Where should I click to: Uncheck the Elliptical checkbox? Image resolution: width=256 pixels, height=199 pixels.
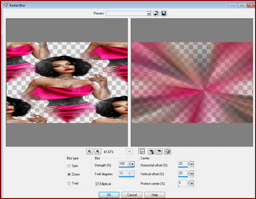(97, 184)
